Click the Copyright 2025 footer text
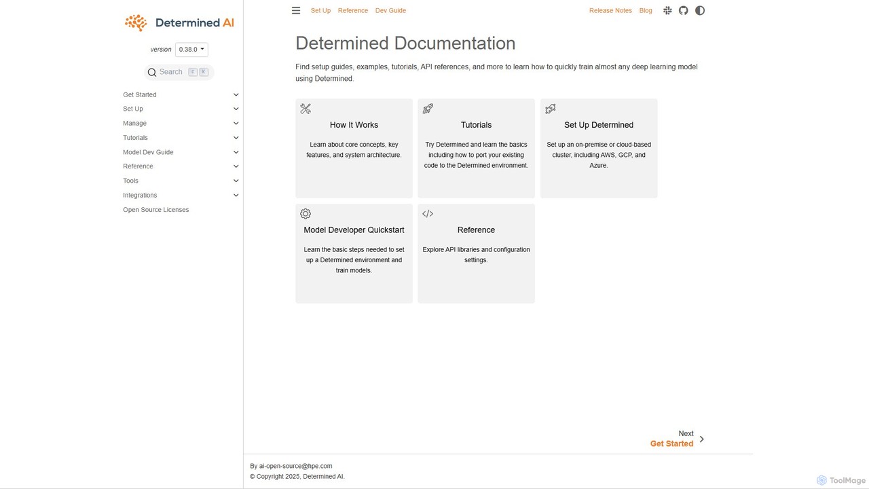This screenshot has height=489, width=869. tap(297, 476)
